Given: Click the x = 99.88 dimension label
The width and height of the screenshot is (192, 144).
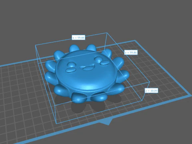Looking at the screenshot, I should [x=78, y=38].
